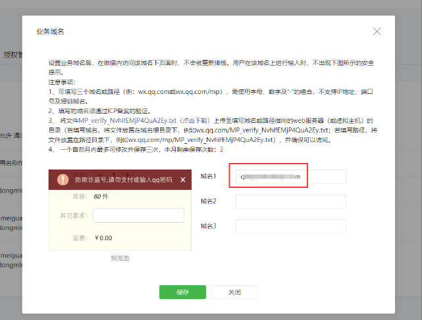
Task: Select the 域名3 input field
Action: click(x=291, y=226)
